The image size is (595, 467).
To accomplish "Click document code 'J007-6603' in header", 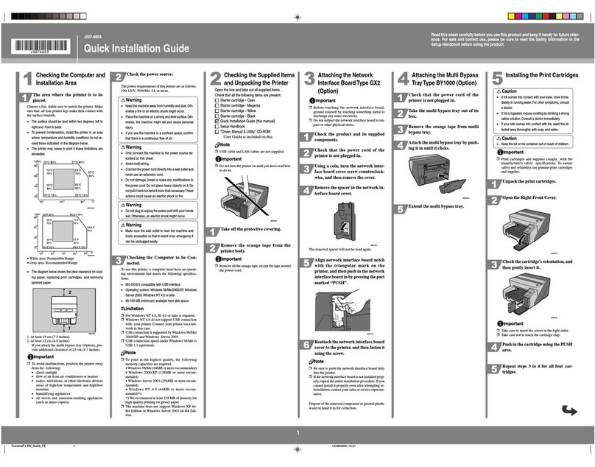I will 93,37.
